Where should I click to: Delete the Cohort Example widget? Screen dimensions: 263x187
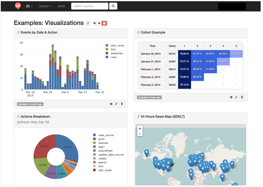[242, 97]
